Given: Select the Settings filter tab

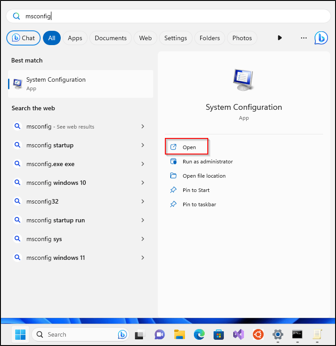Looking at the screenshot, I should (176, 38).
